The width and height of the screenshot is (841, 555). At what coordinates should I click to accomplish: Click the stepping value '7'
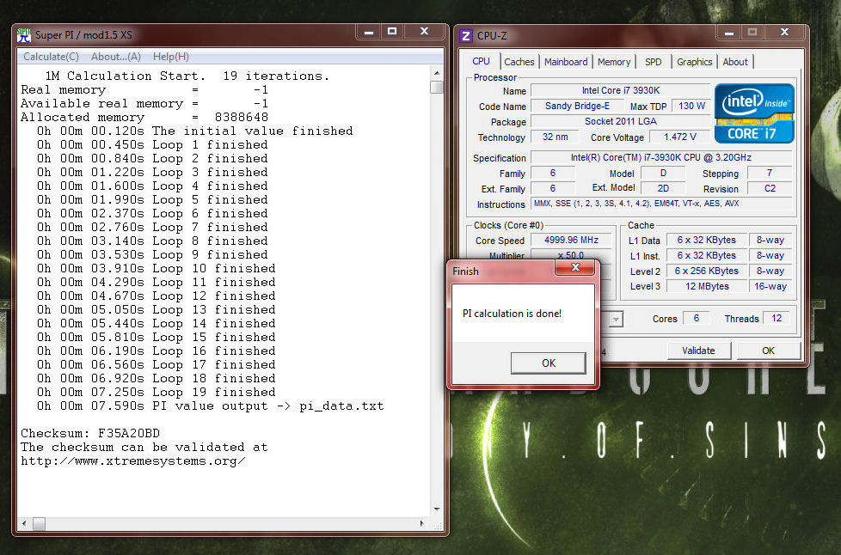click(769, 173)
